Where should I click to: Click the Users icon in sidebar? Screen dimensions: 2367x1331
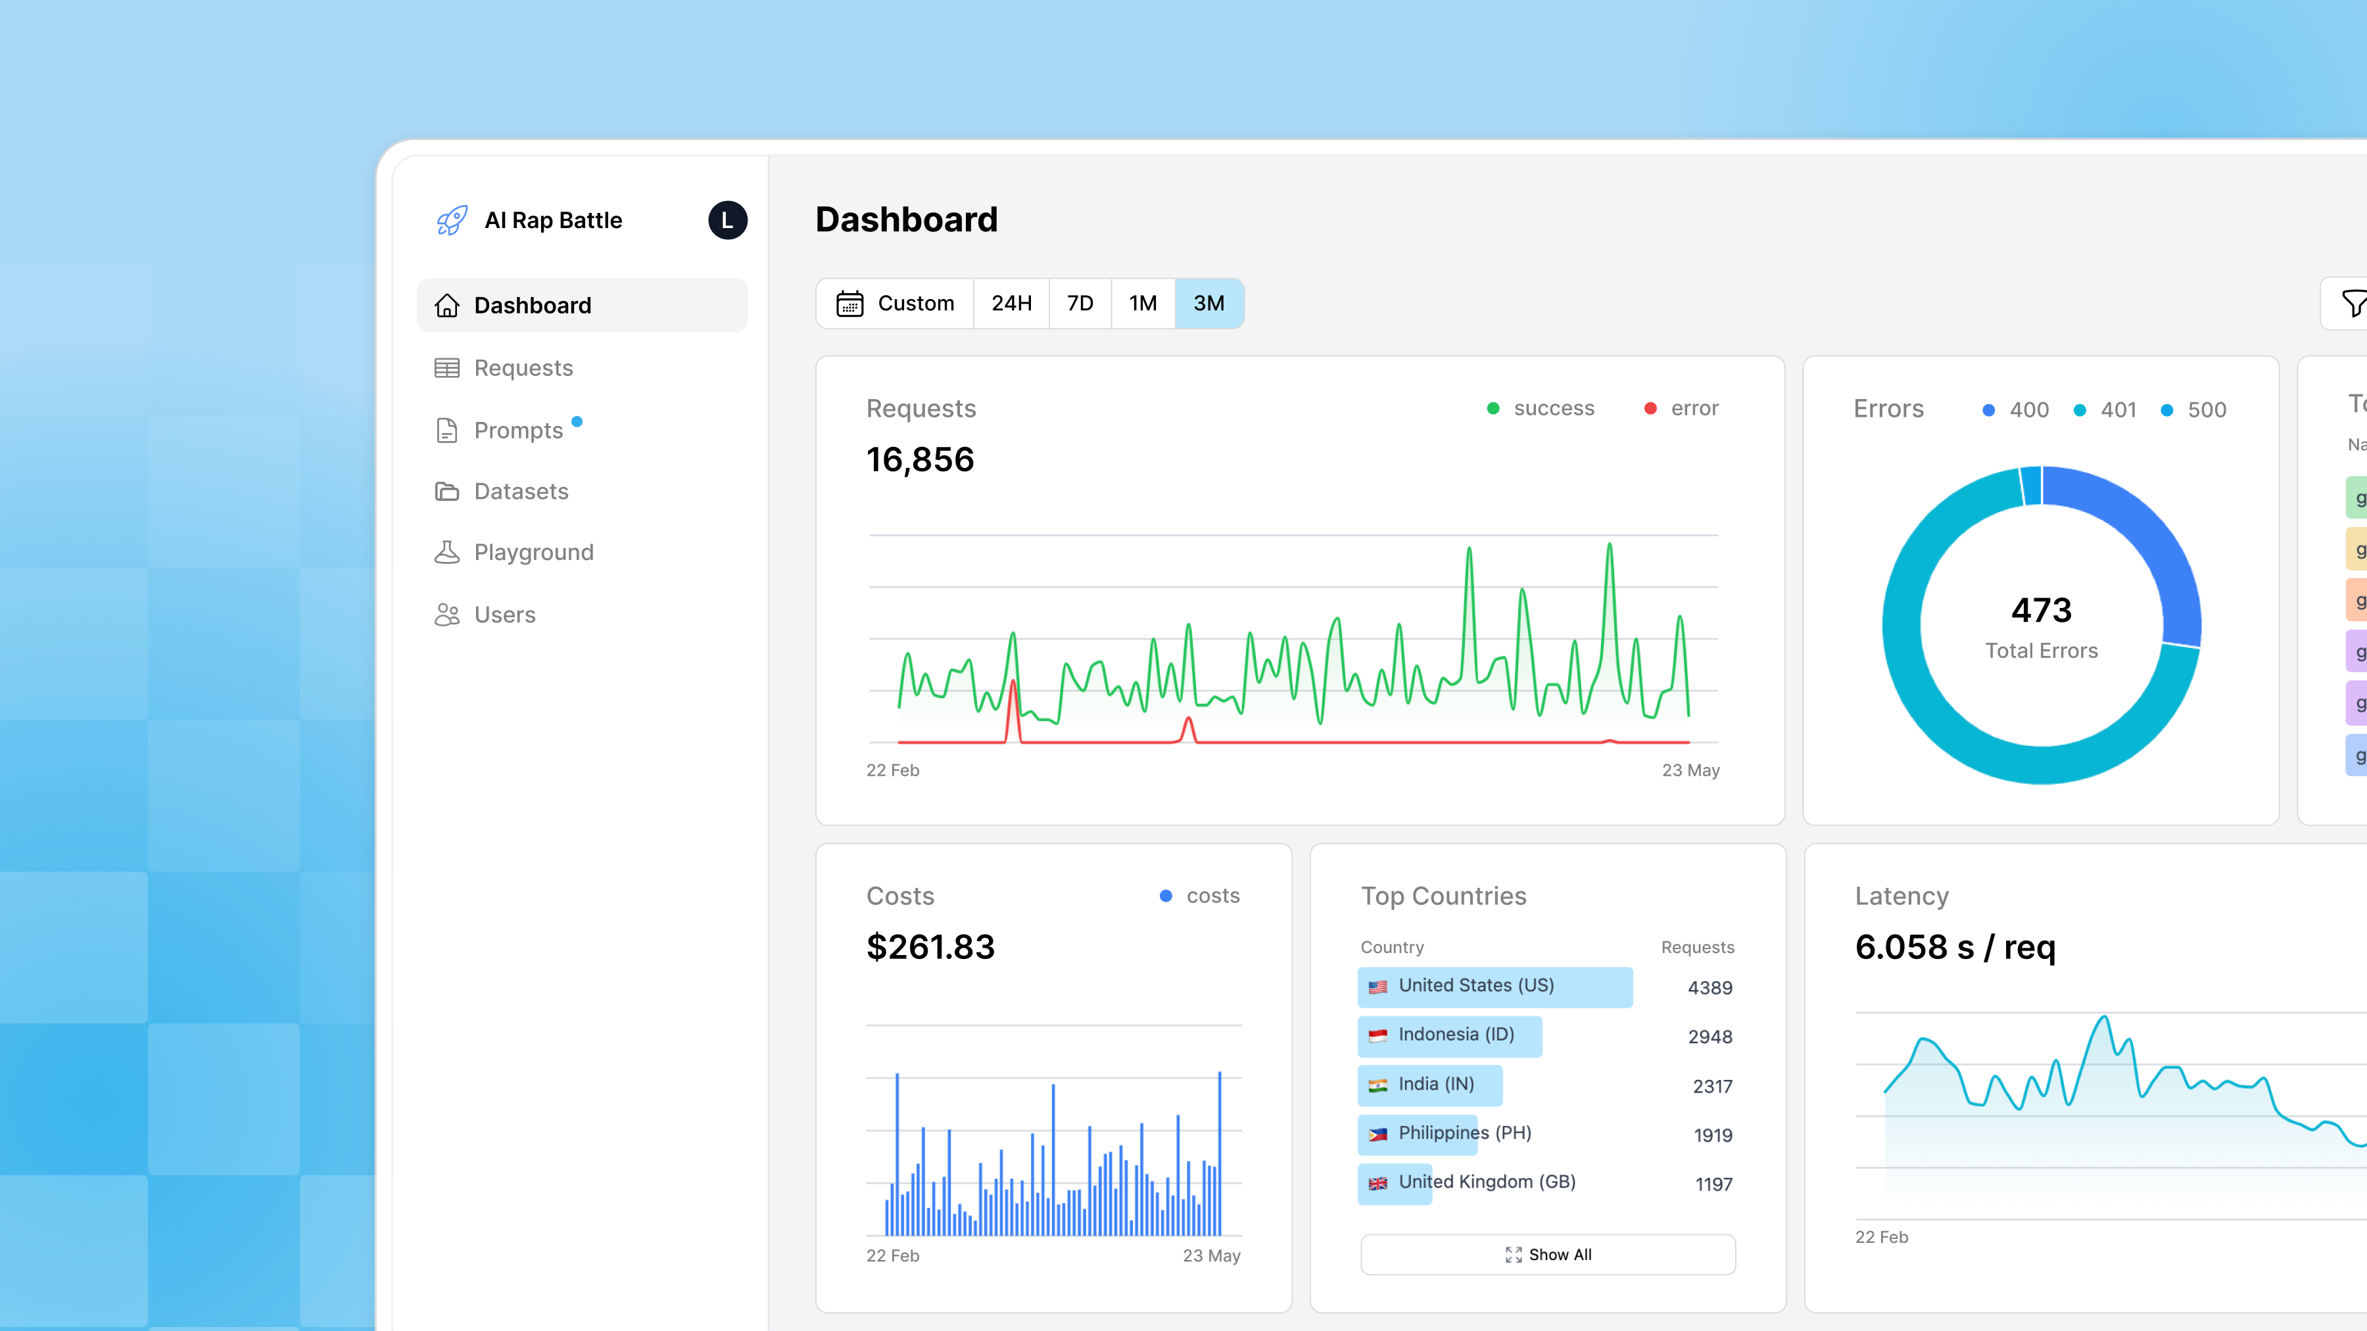coord(448,614)
